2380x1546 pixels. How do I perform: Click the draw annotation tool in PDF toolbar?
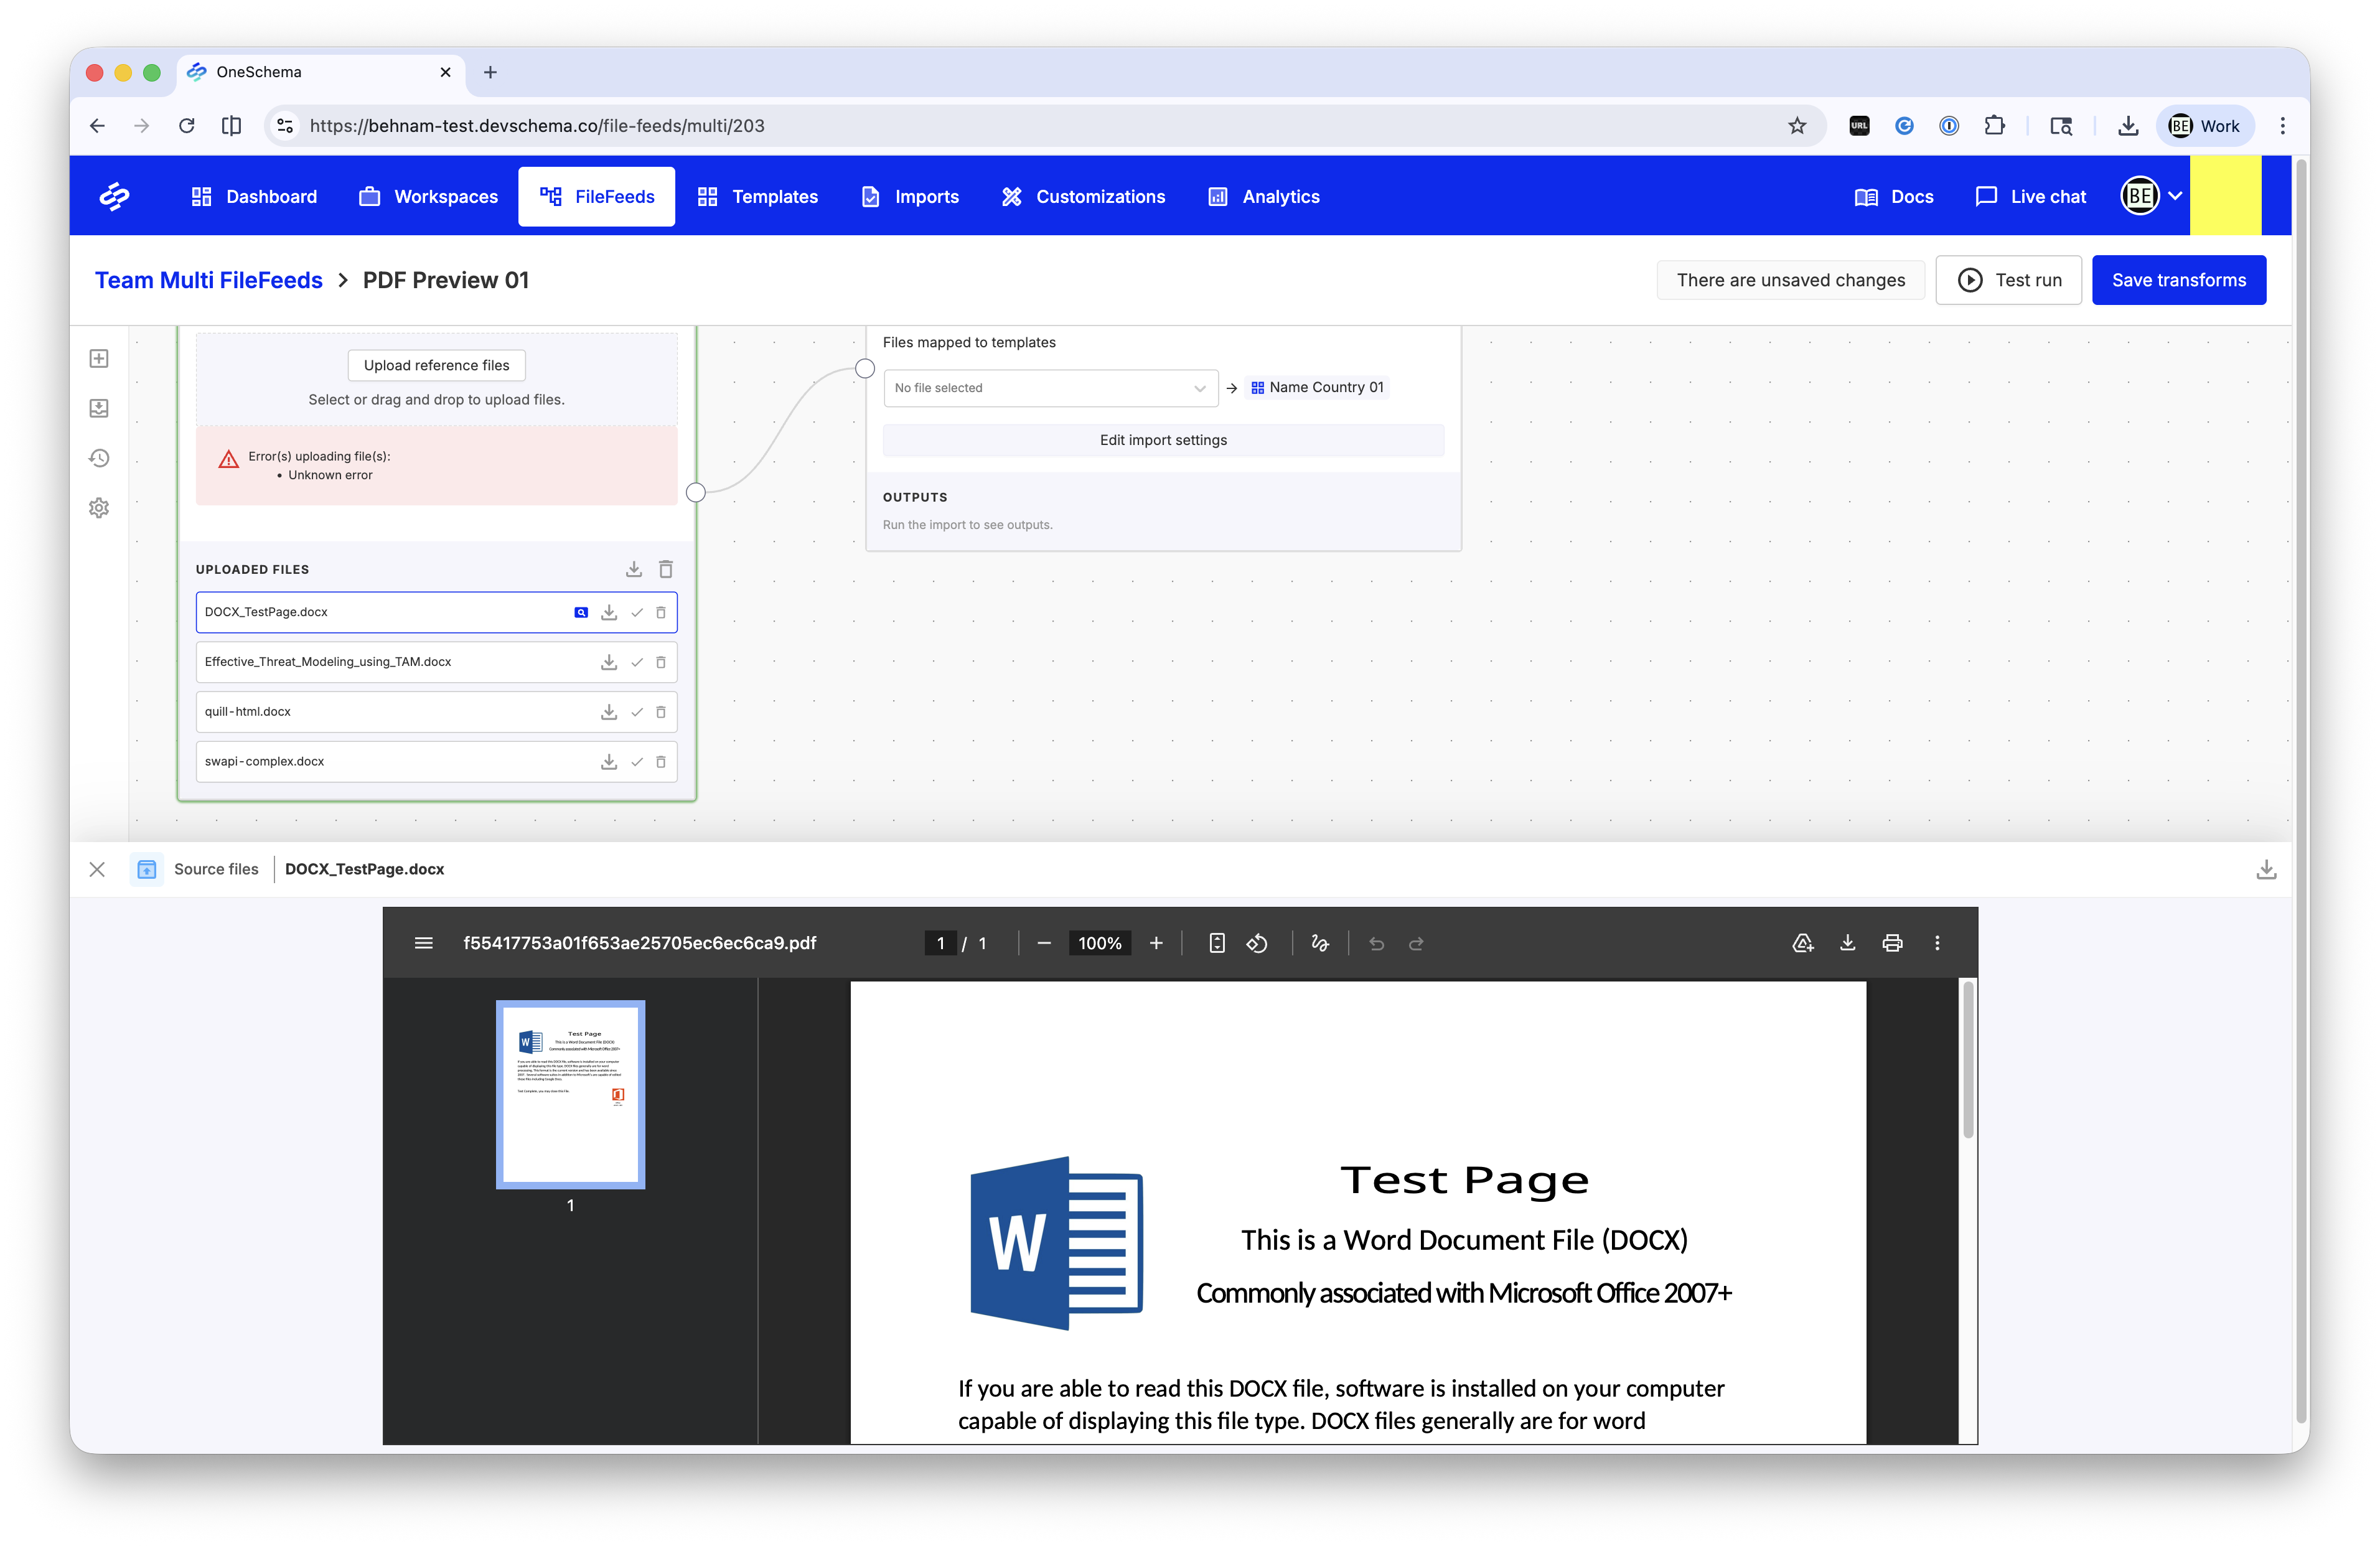tap(1320, 943)
